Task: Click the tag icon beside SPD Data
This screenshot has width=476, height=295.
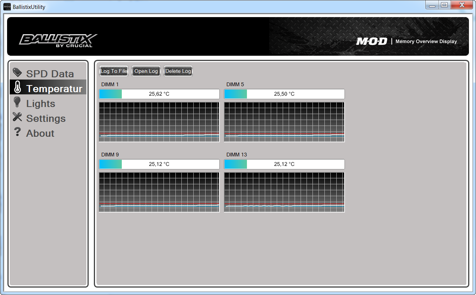Action: [17, 72]
